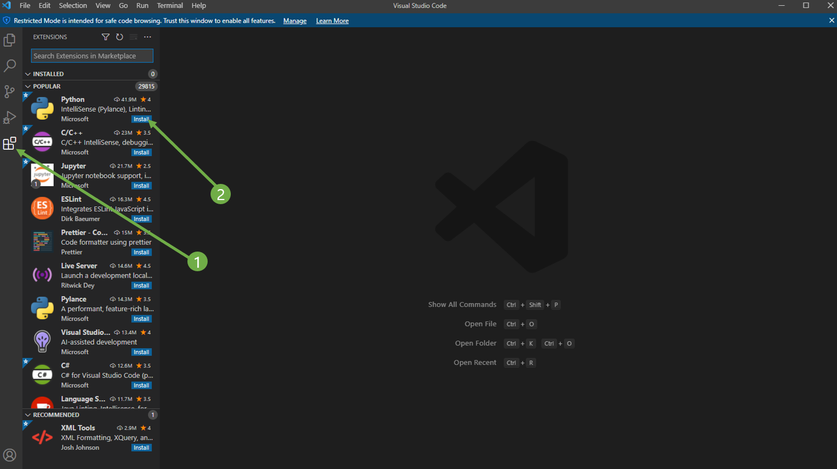
Task: Click Dirk Baeumer publisher name
Action: [x=80, y=219]
